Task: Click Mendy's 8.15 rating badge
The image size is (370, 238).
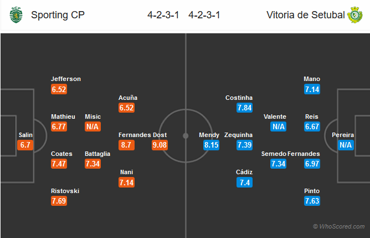Action: (x=211, y=145)
